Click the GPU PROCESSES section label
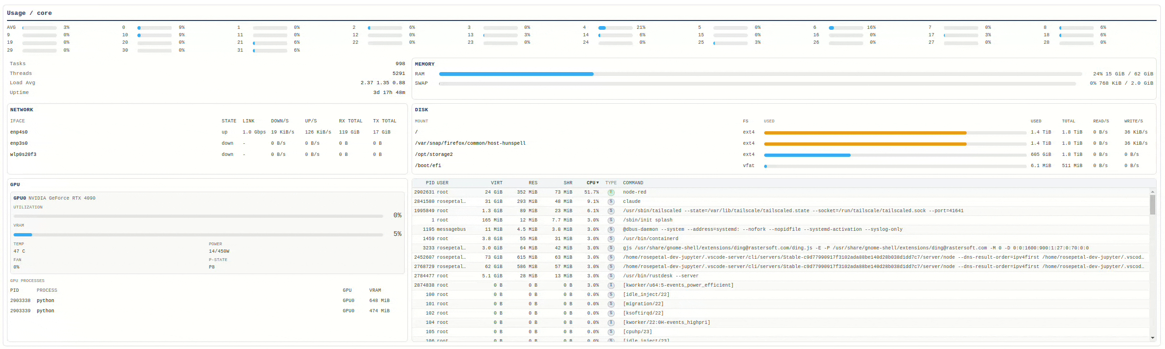The width and height of the screenshot is (1165, 349). [27, 281]
